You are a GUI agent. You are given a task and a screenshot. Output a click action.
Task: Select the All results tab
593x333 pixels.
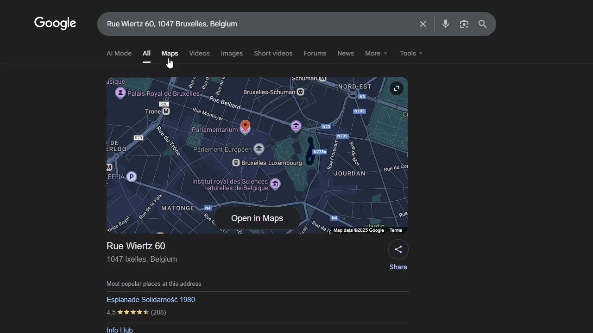tap(146, 53)
